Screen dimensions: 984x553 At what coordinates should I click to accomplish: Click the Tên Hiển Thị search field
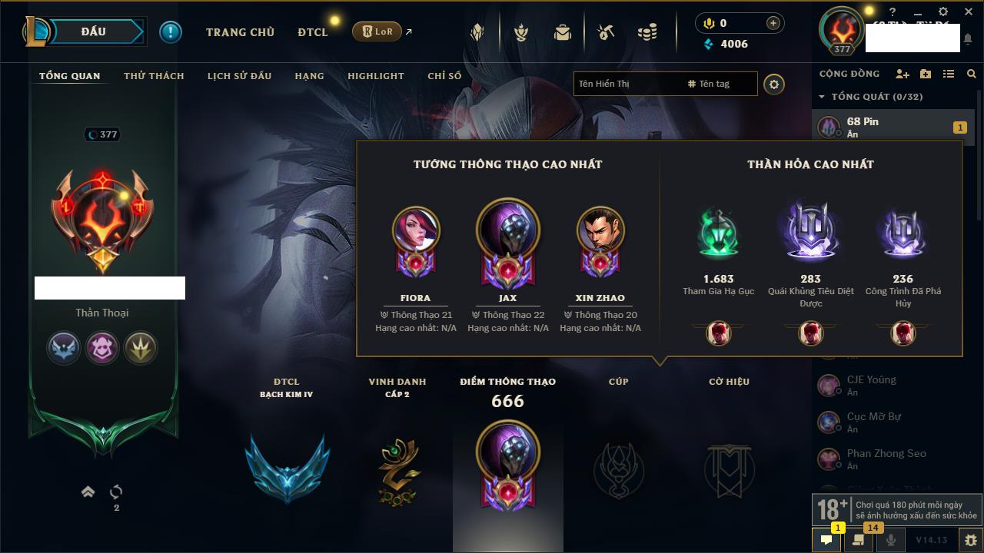(x=627, y=84)
